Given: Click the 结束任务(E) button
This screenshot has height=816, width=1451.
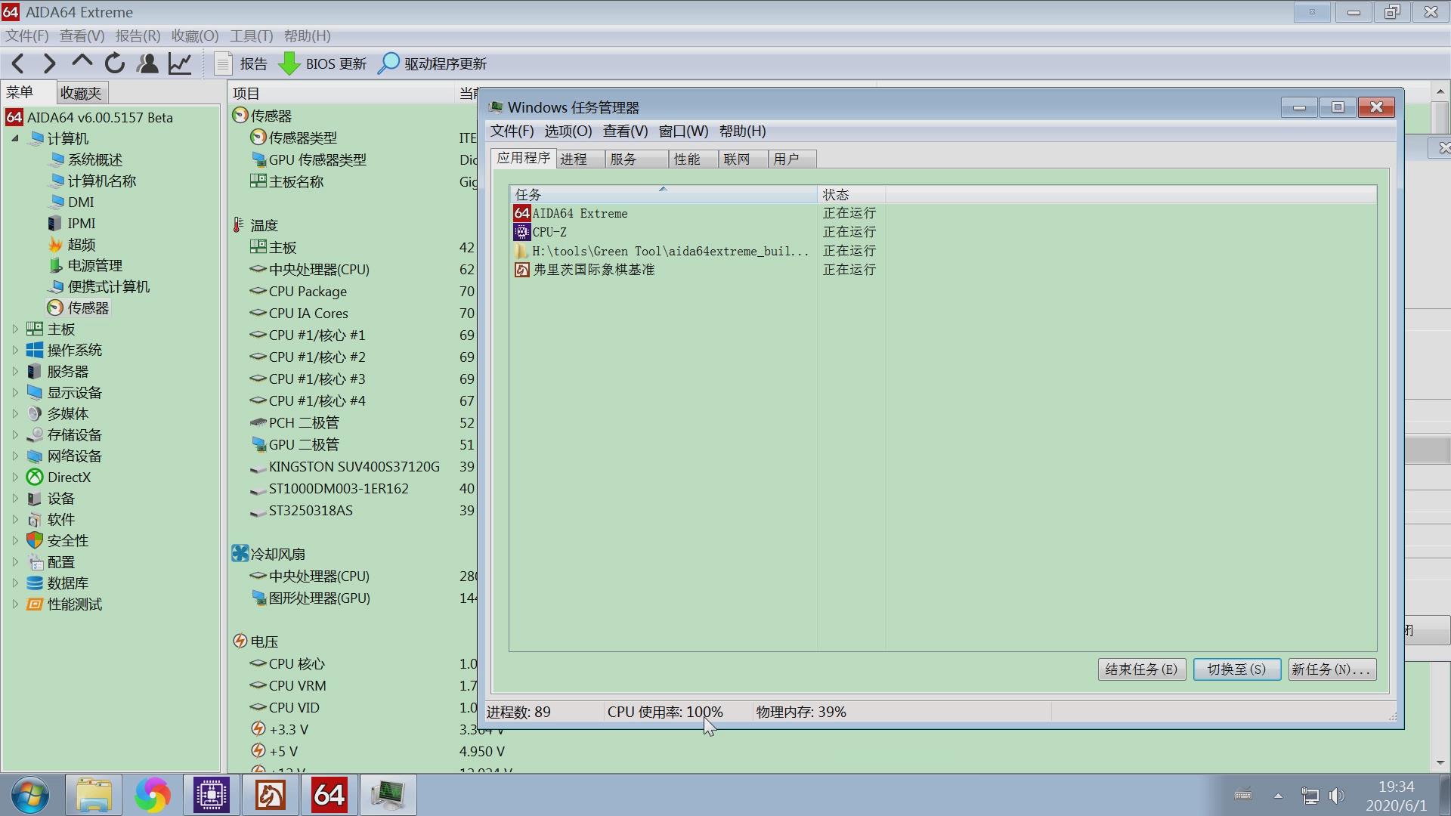Looking at the screenshot, I should click(x=1140, y=669).
